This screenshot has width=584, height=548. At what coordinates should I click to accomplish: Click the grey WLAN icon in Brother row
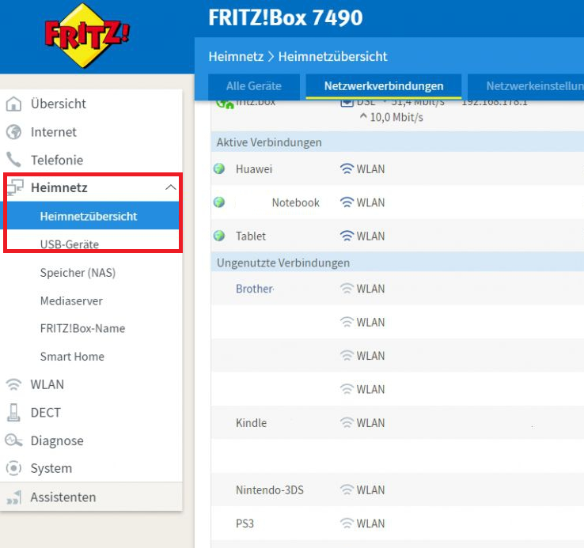pos(347,289)
